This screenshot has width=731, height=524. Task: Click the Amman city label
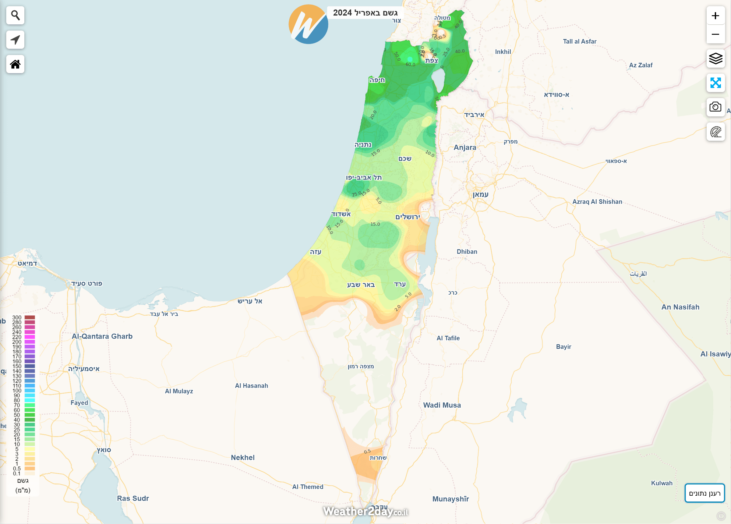pos(481,194)
